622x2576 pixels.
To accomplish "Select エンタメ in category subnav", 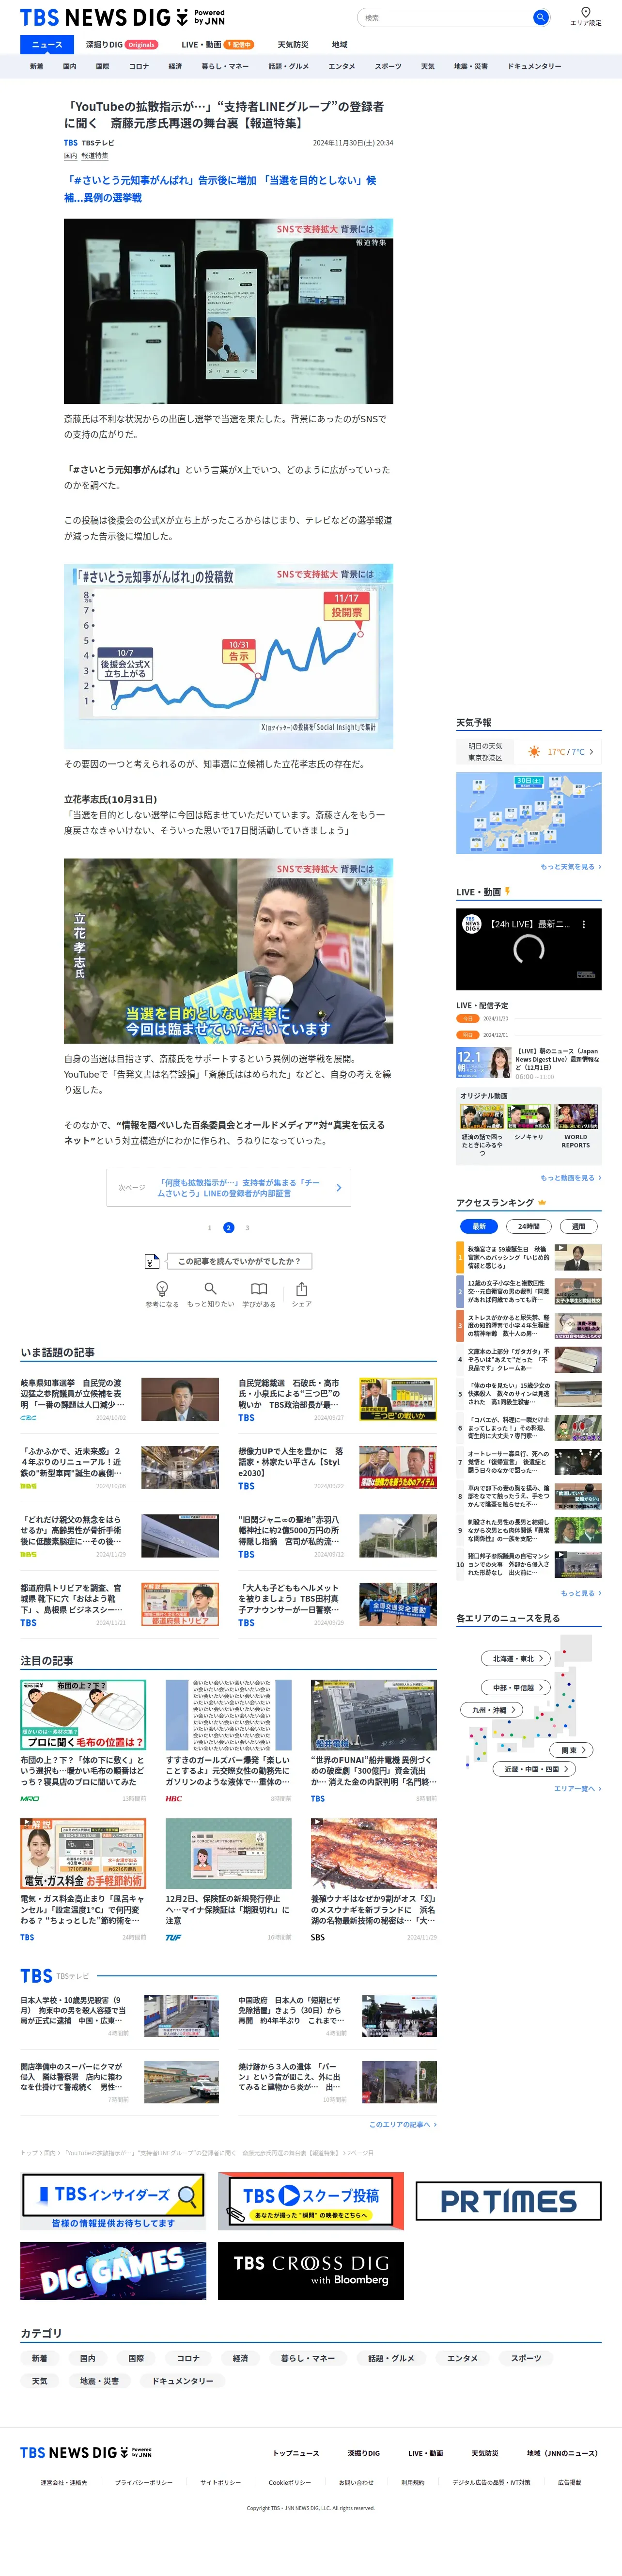I will click(342, 66).
